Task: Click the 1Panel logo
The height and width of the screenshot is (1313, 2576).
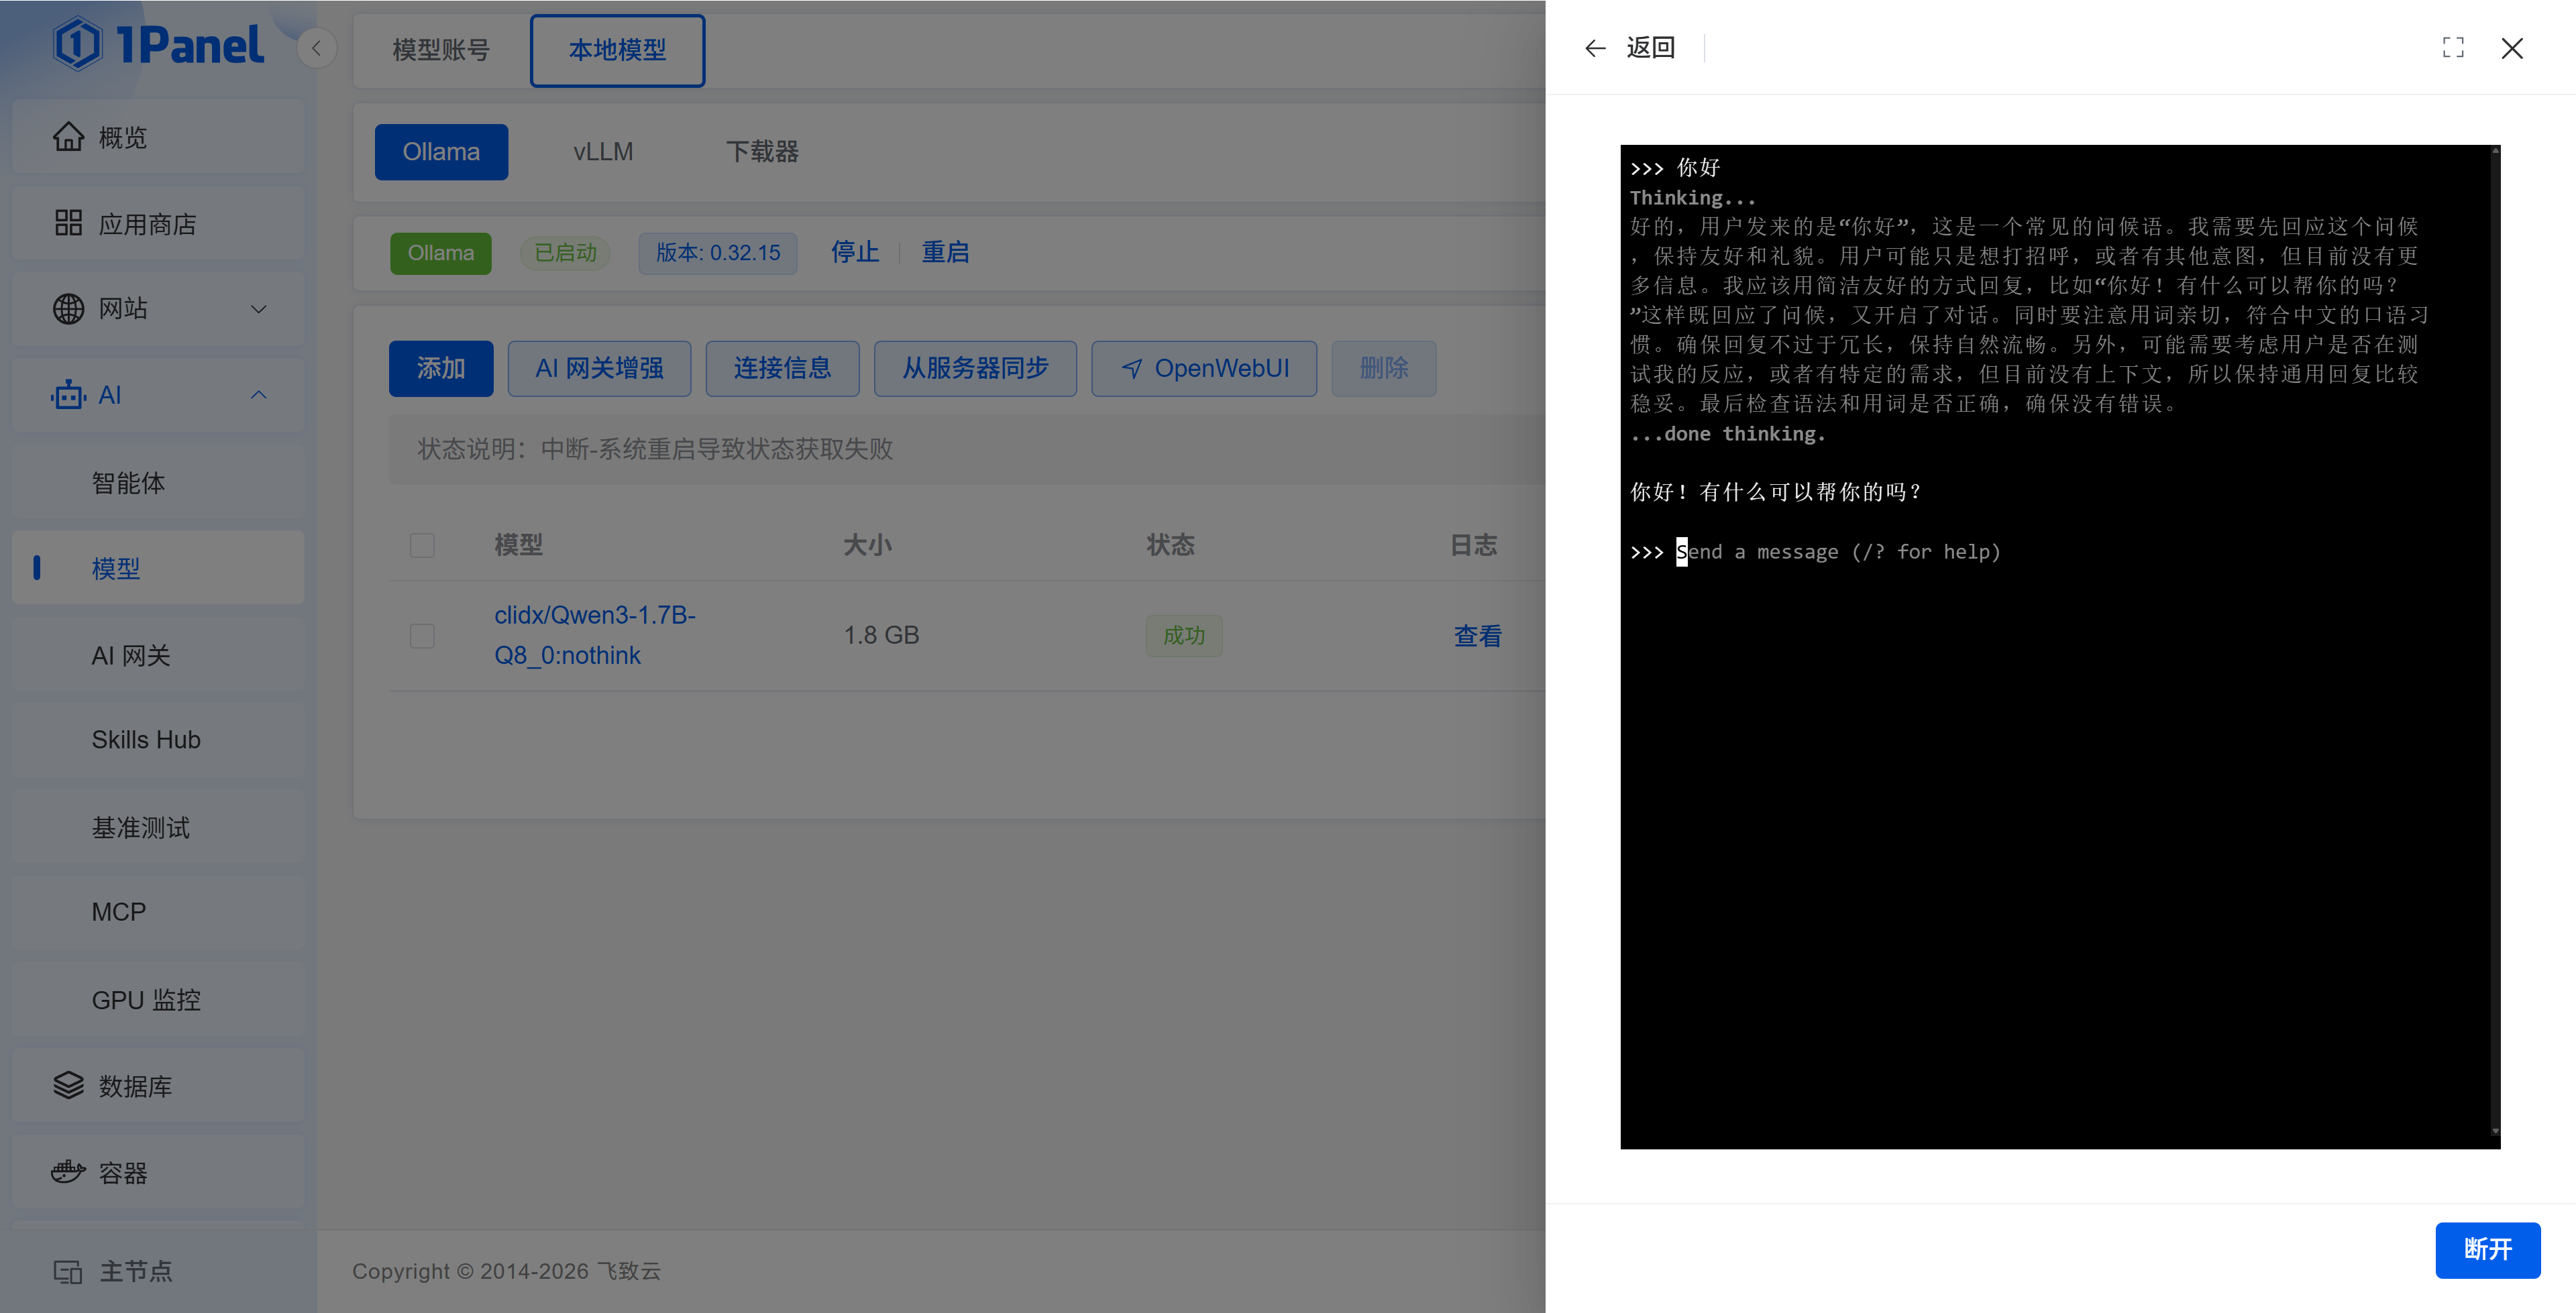Action: pyautogui.click(x=158, y=45)
